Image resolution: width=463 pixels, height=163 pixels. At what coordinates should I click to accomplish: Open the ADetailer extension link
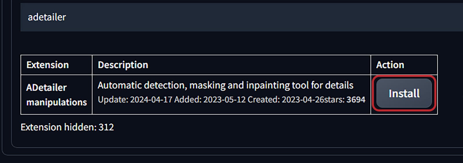click(46, 88)
